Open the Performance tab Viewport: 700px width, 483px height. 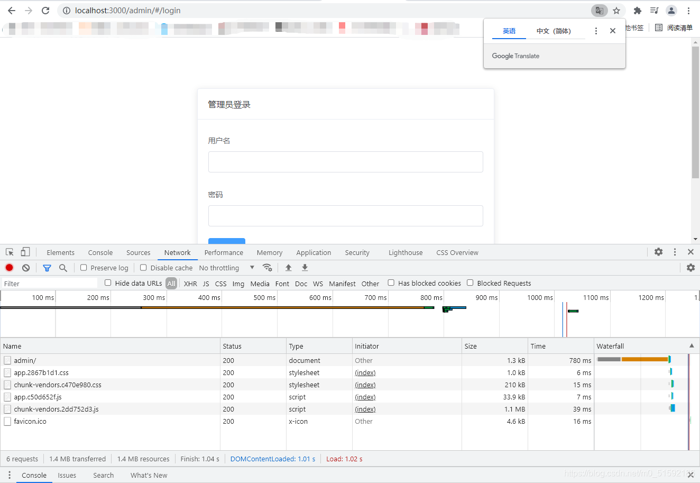[224, 253]
